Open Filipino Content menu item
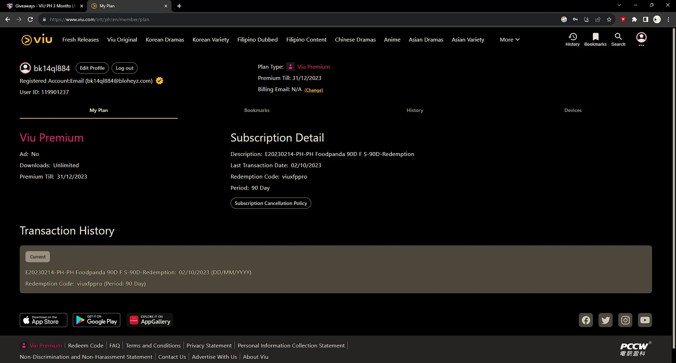The width and height of the screenshot is (676, 363). click(306, 39)
